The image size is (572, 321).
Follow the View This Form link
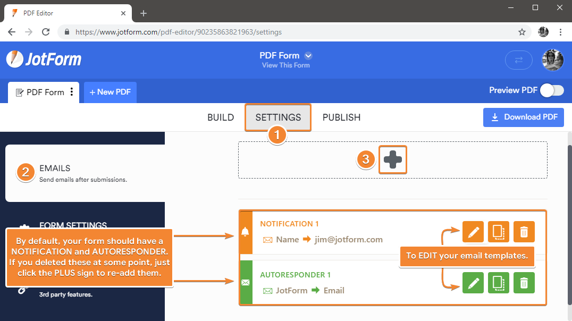click(x=285, y=65)
